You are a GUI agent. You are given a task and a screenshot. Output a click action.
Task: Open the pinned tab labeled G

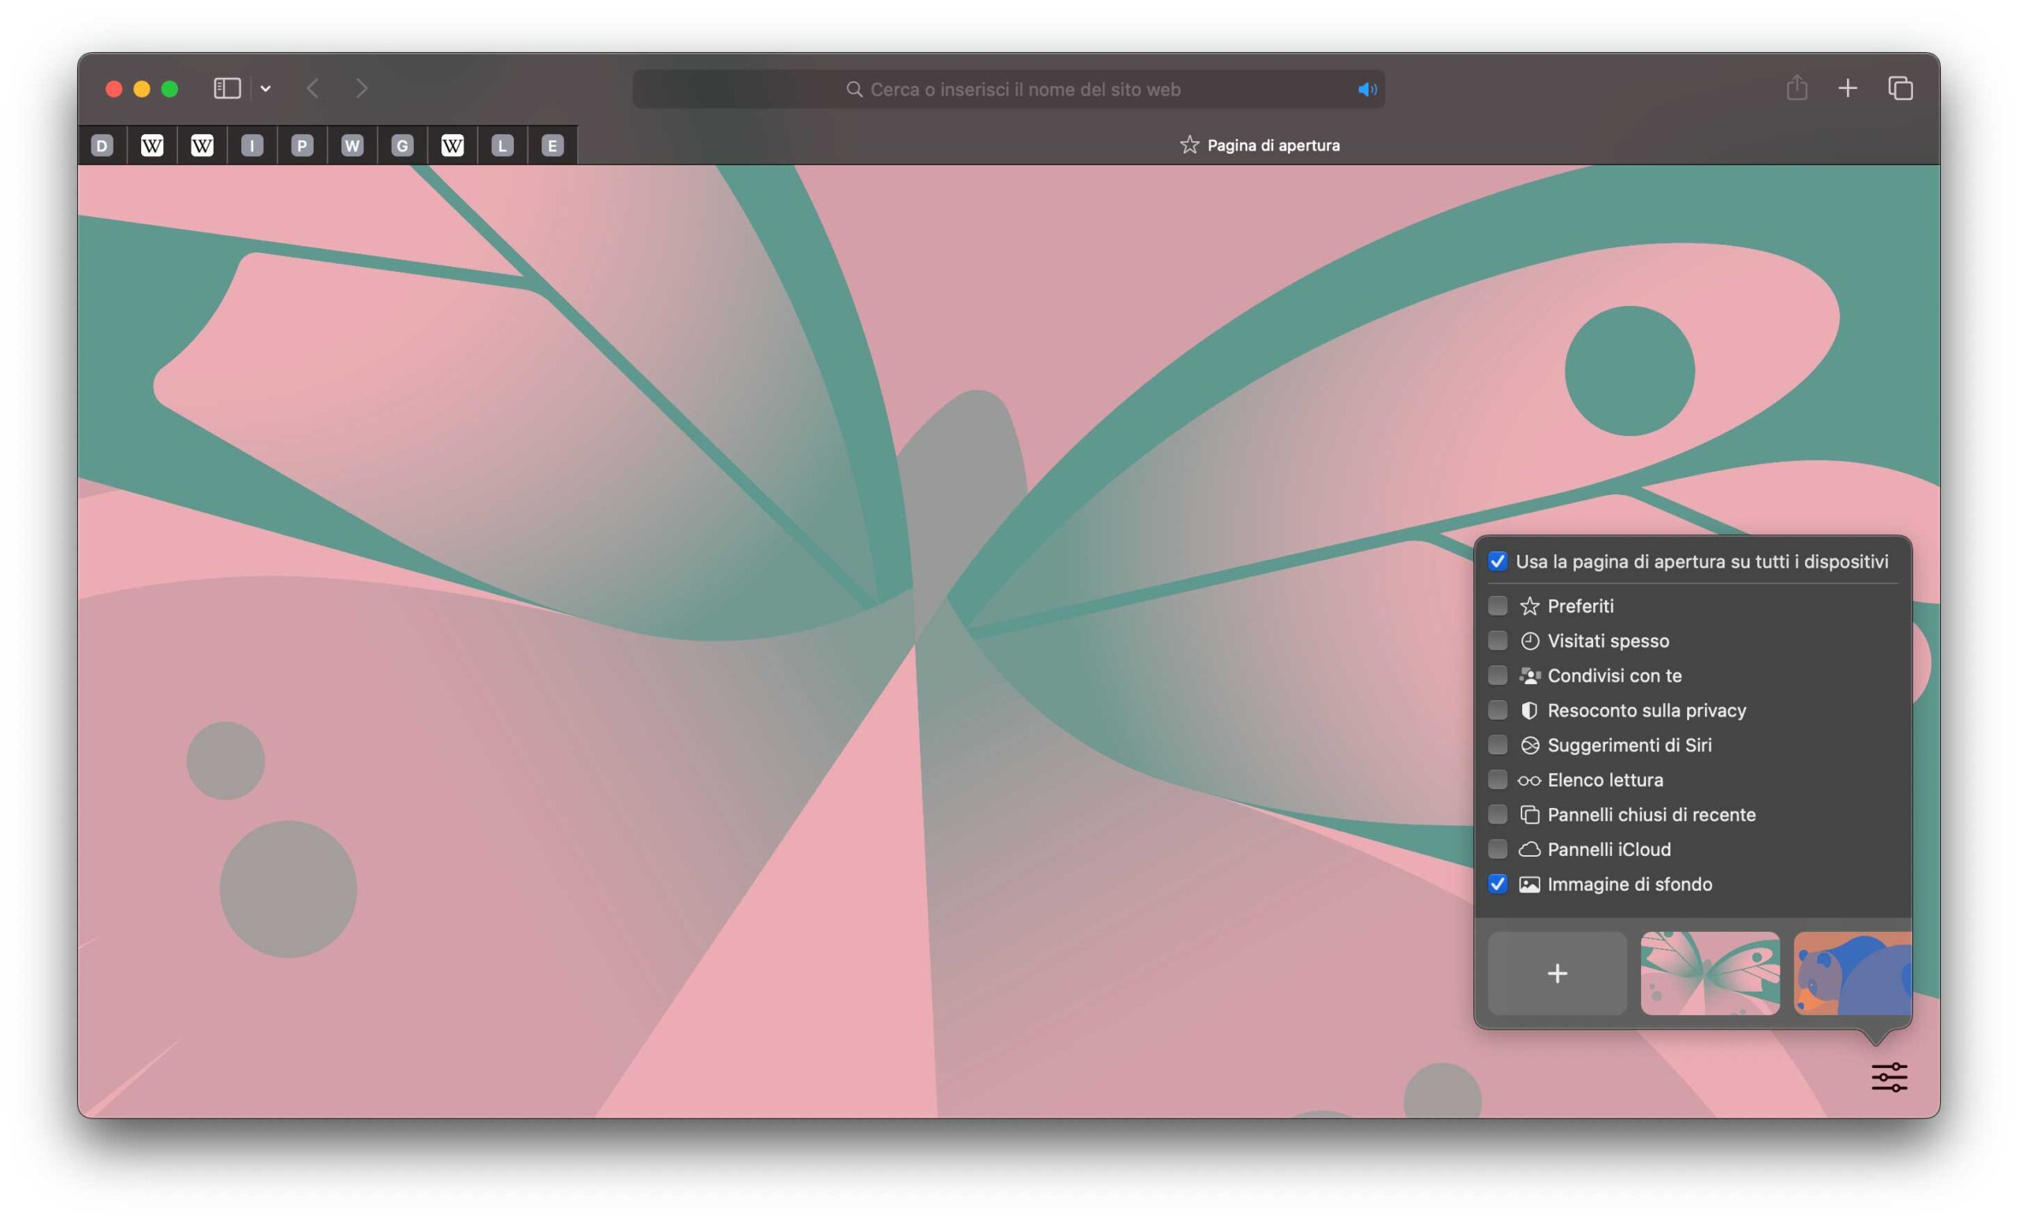[x=402, y=146]
